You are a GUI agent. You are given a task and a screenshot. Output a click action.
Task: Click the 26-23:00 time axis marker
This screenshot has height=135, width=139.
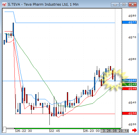tap(92, 131)
